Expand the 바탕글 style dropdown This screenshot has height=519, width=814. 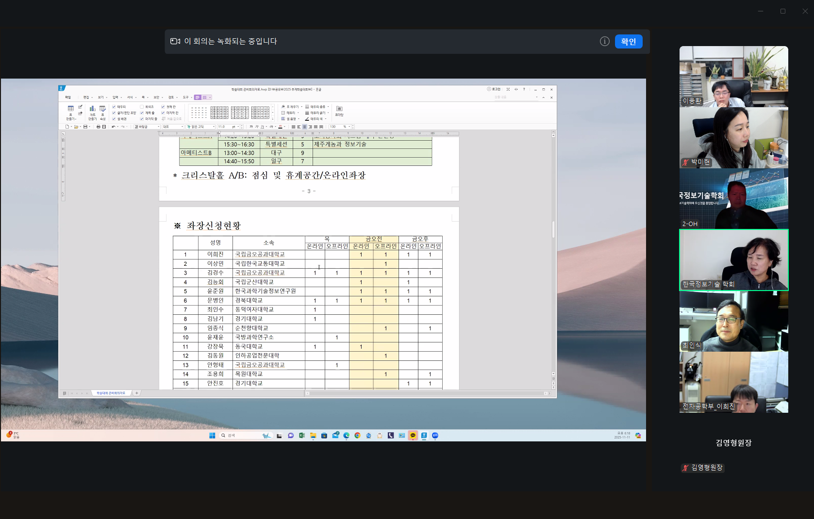[158, 127]
